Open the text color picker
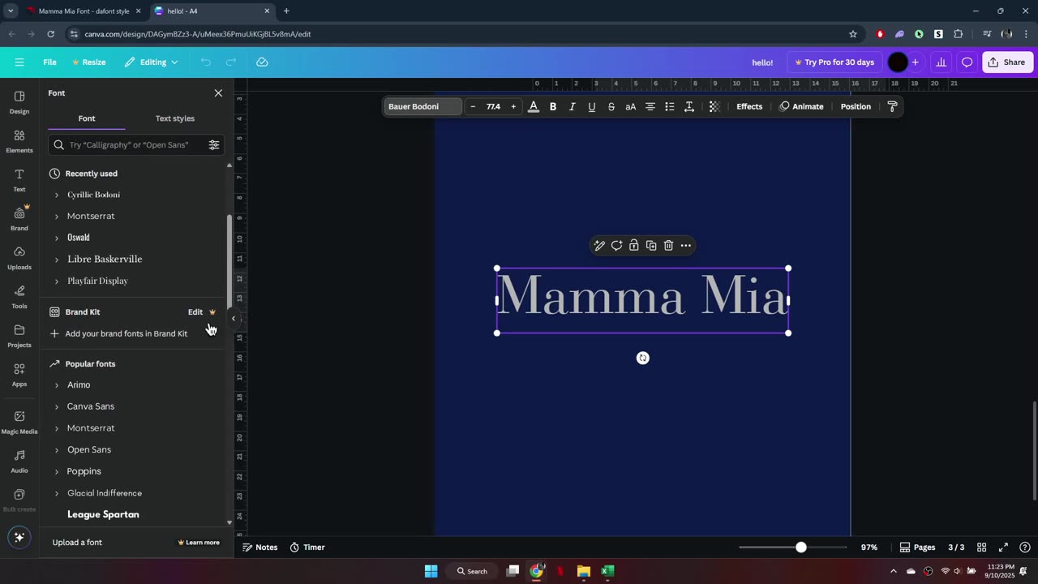 [534, 106]
